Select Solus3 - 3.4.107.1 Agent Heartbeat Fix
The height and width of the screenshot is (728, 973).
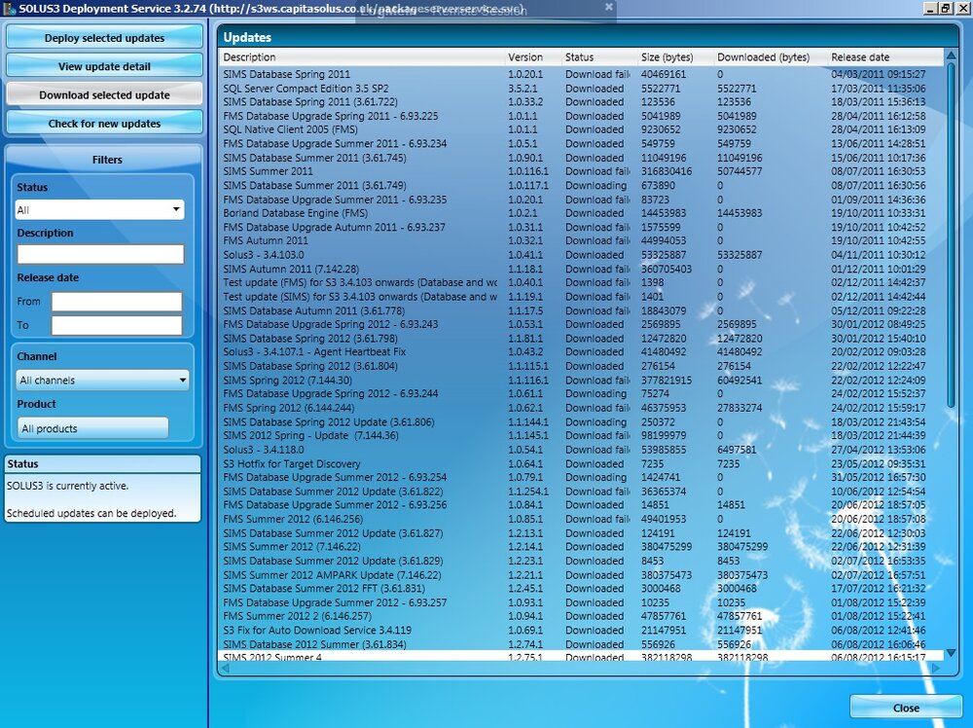click(x=581, y=352)
